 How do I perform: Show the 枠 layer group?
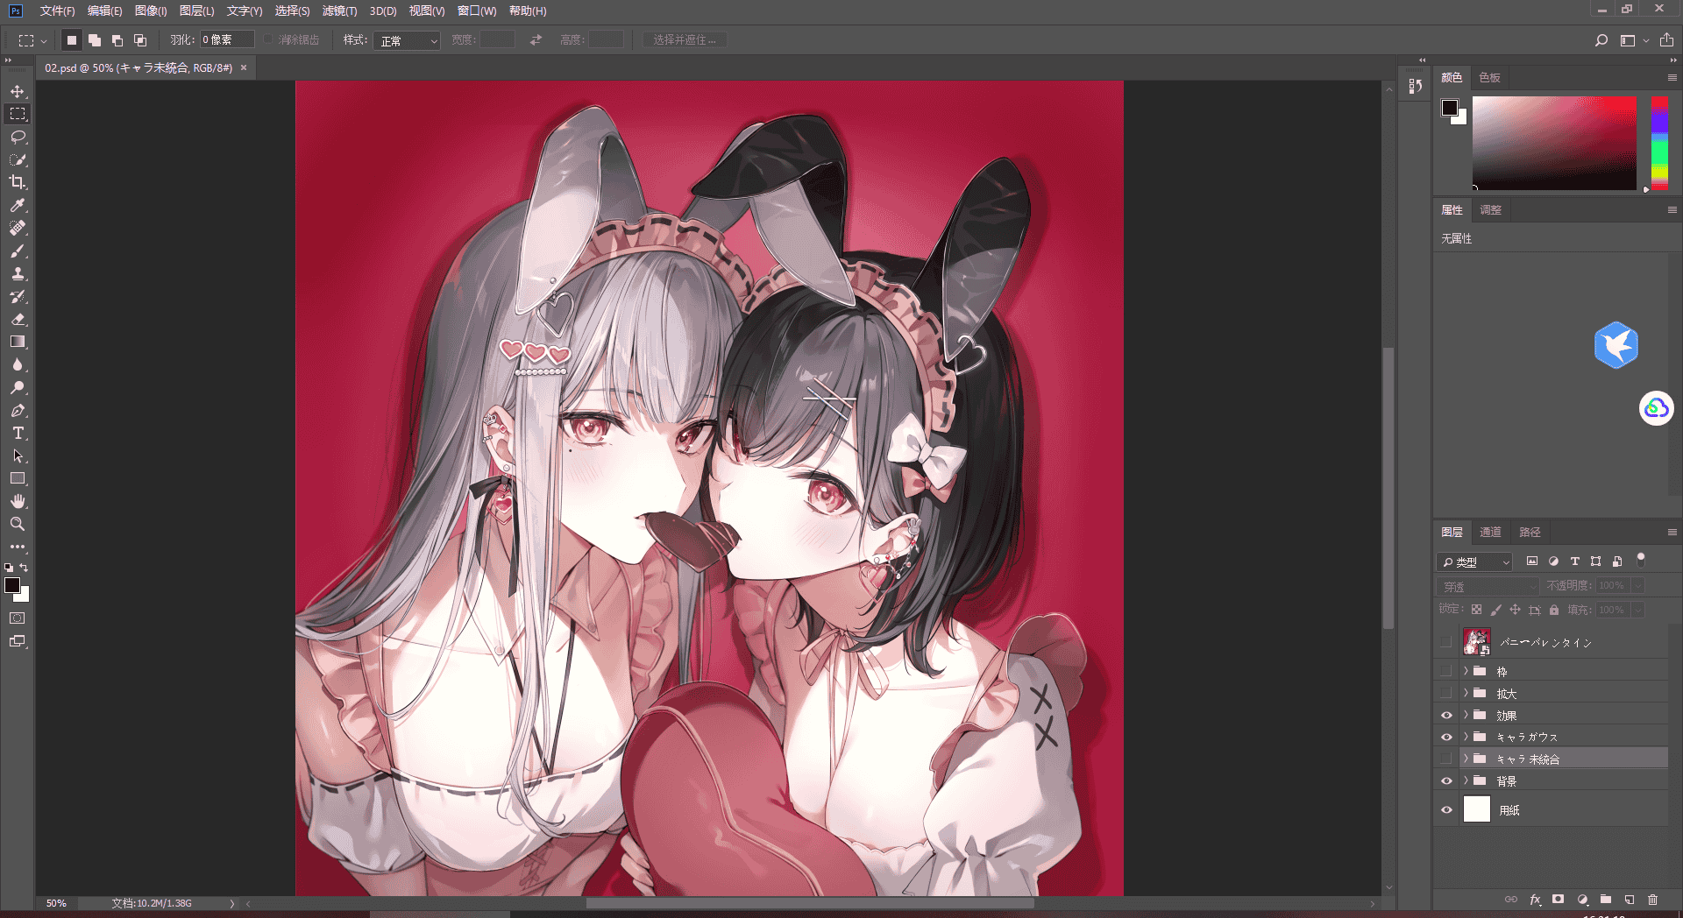1446,671
